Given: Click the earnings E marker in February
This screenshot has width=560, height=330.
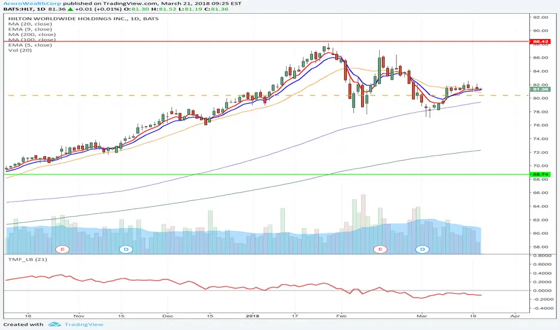Looking at the screenshot, I should click(380, 249).
